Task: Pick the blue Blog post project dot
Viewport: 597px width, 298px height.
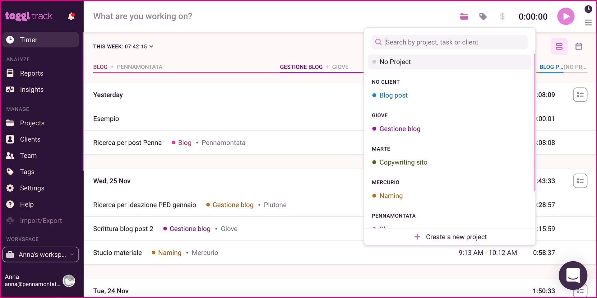Action: point(374,95)
